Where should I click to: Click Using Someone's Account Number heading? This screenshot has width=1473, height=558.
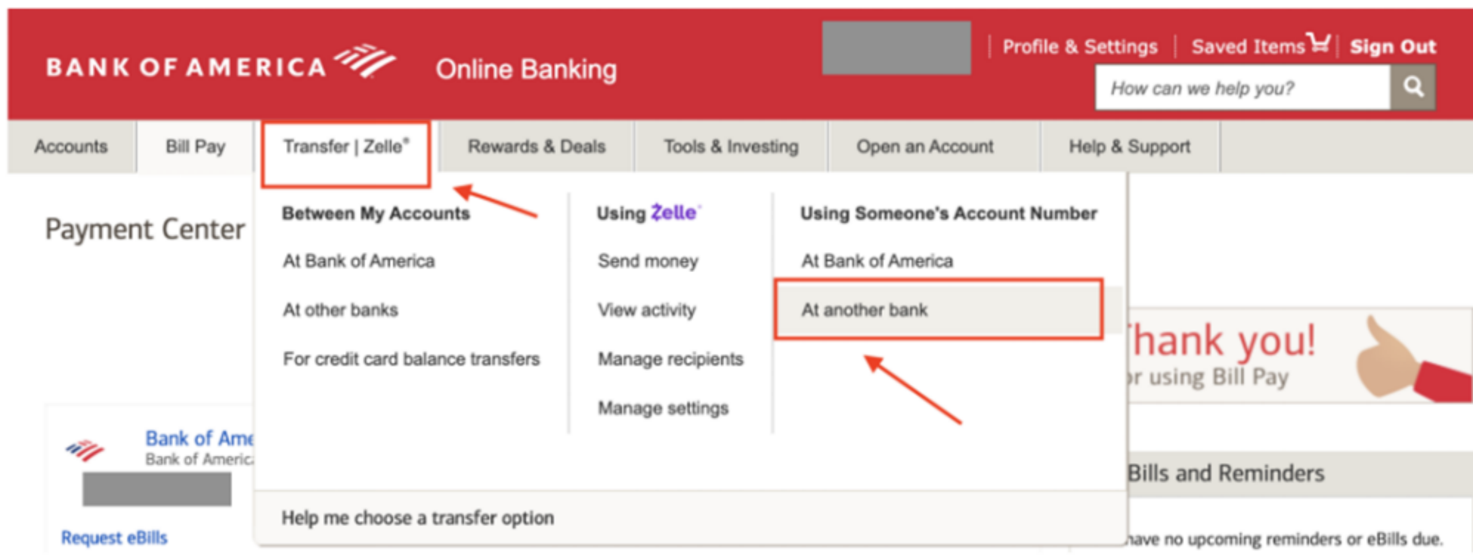point(949,213)
